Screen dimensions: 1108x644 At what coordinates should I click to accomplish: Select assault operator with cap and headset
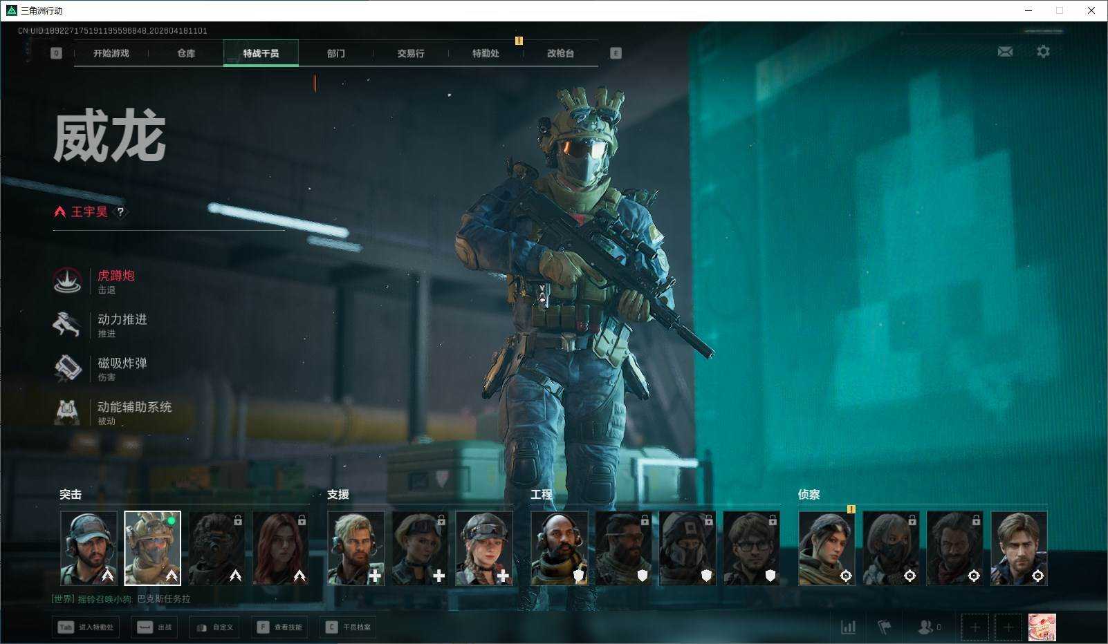tap(89, 548)
